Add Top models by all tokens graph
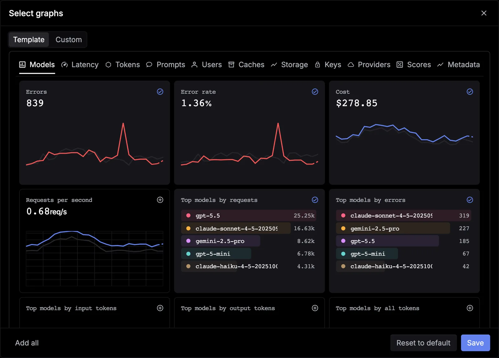 (x=470, y=308)
